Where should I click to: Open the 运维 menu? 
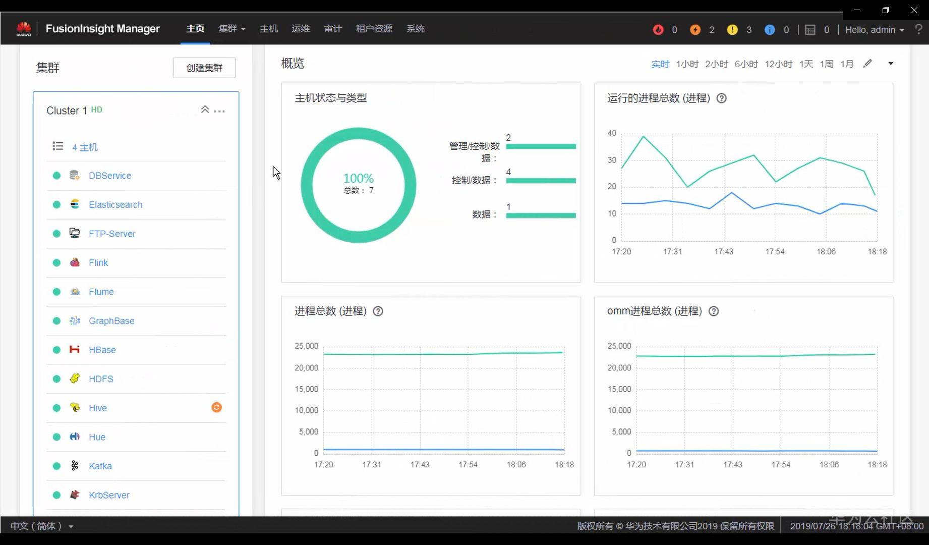(x=301, y=29)
